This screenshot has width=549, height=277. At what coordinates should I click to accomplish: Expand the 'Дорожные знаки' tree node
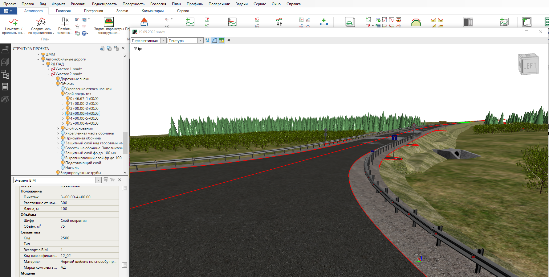coord(53,79)
